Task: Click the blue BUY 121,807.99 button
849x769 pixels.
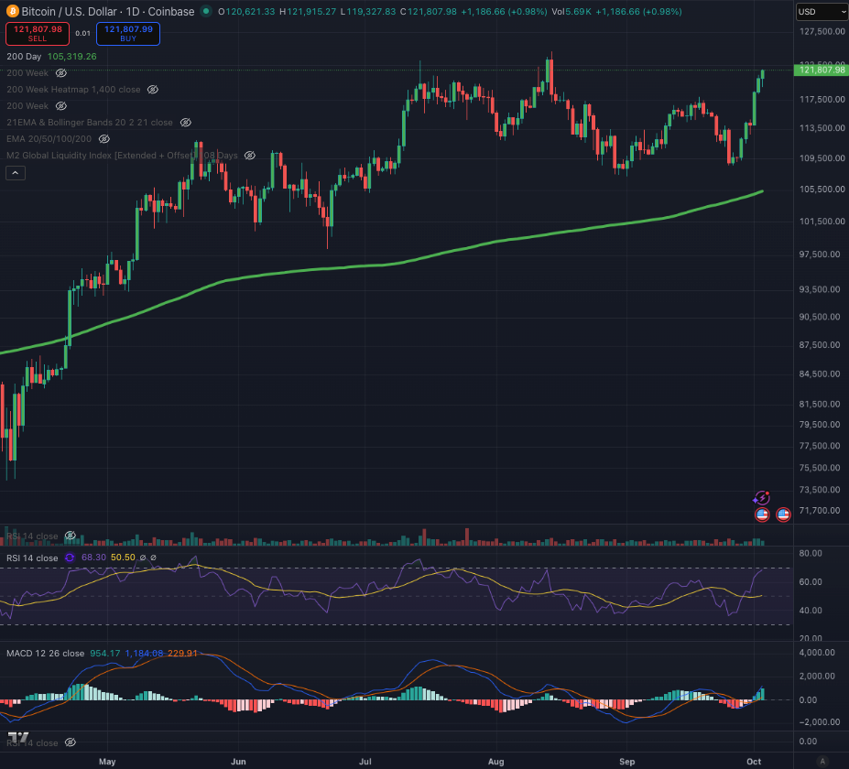Action: pos(128,34)
